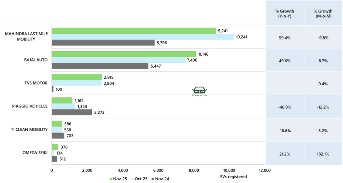Select the 182.1% M-o-M growth cell

tap(323, 154)
